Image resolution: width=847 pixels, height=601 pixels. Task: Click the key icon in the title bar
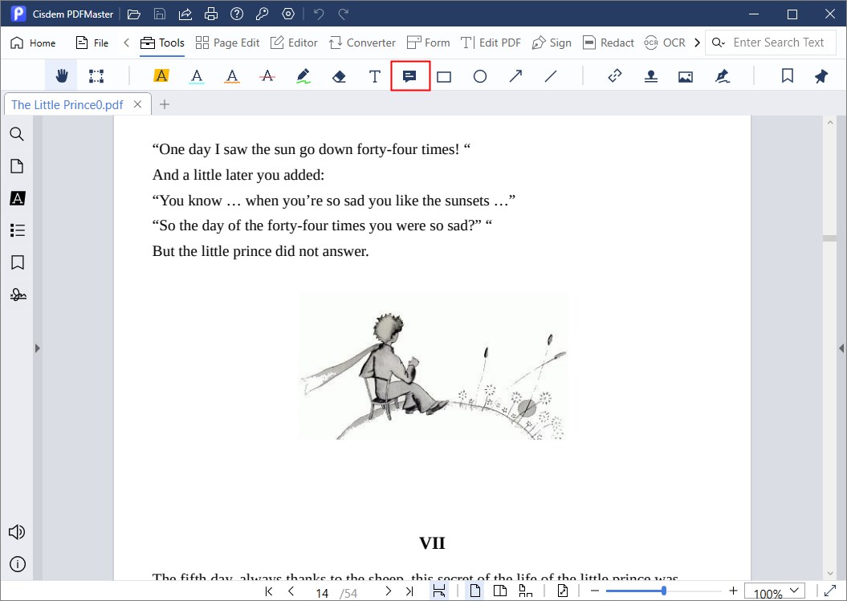262,14
